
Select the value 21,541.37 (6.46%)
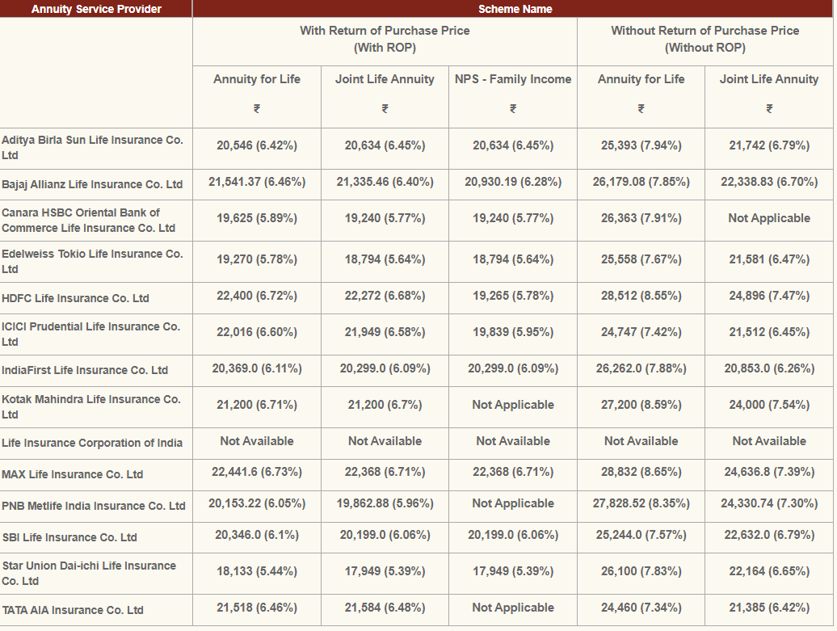pyautogui.click(x=257, y=182)
